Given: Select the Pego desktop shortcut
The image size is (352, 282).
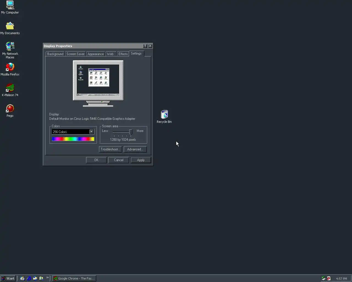Looking at the screenshot, I should point(10,111).
